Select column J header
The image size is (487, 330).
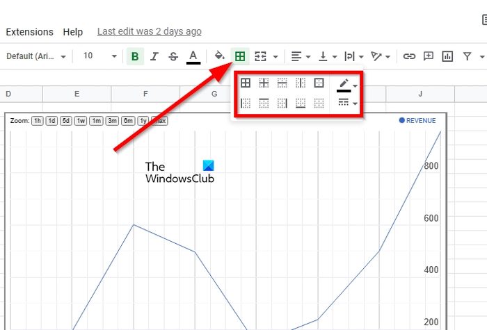420,94
